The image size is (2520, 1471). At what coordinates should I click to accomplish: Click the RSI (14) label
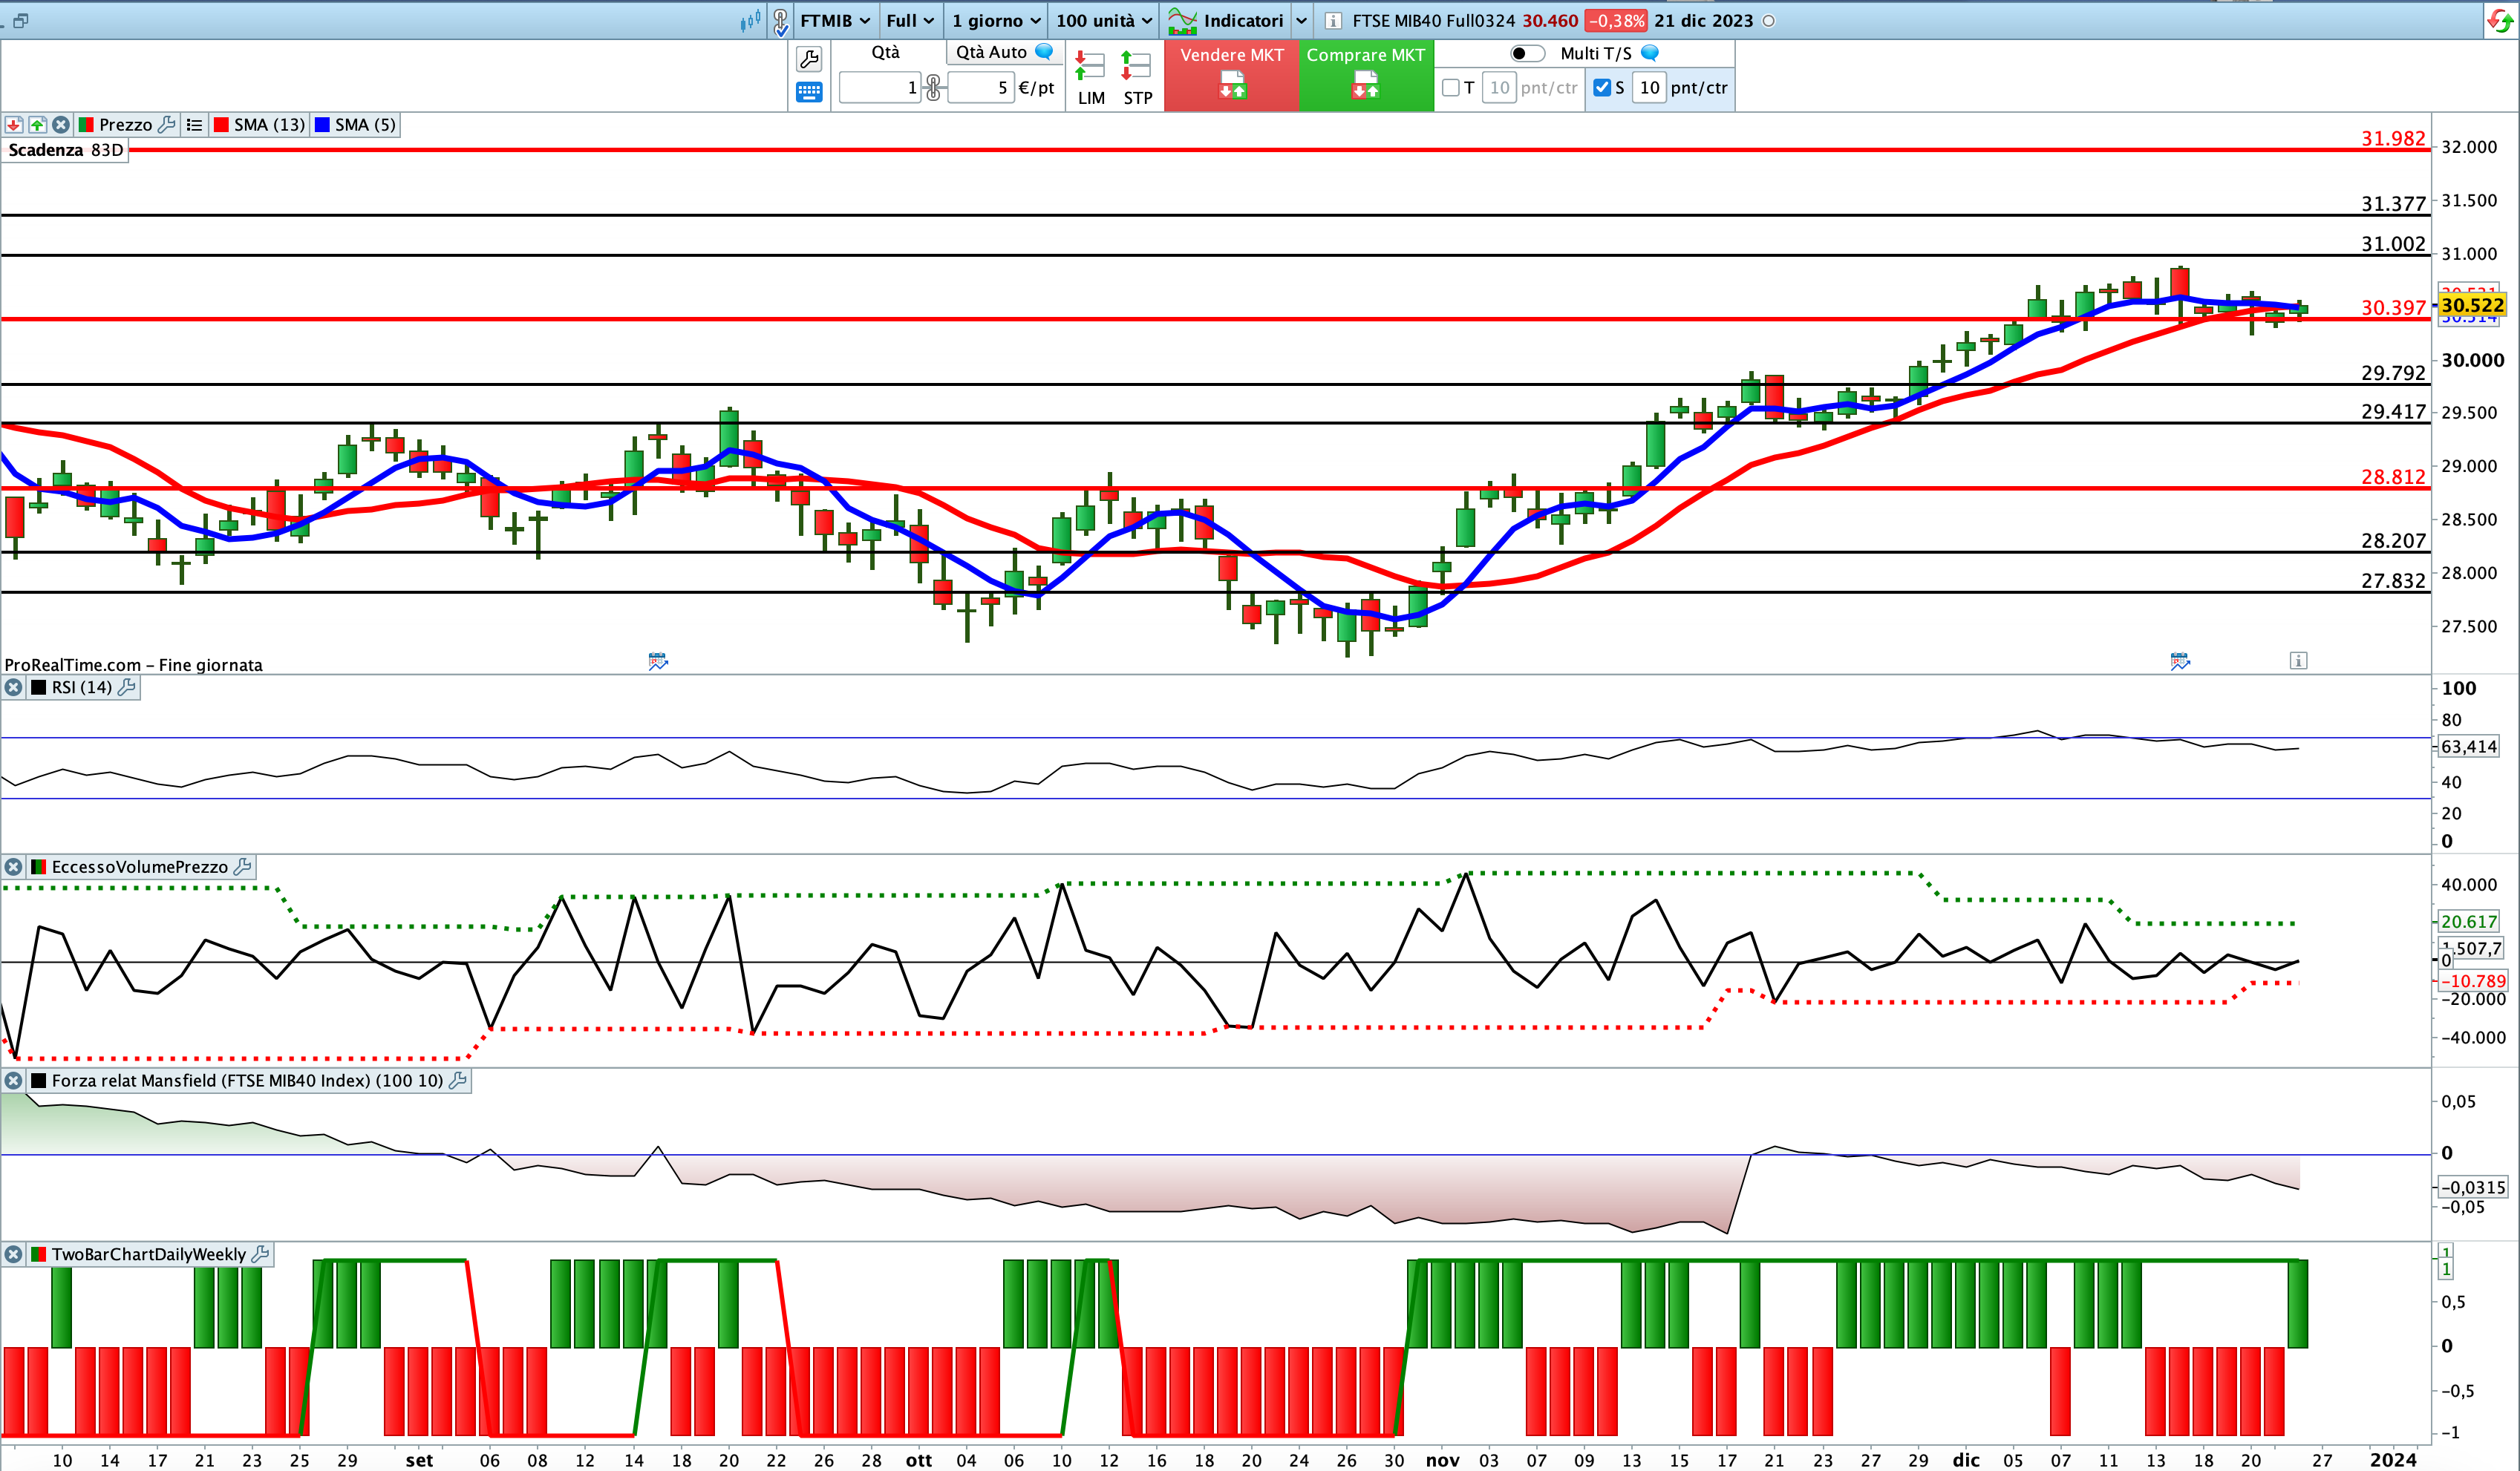coord(81,687)
